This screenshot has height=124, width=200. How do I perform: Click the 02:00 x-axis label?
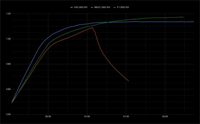pos(165,117)
